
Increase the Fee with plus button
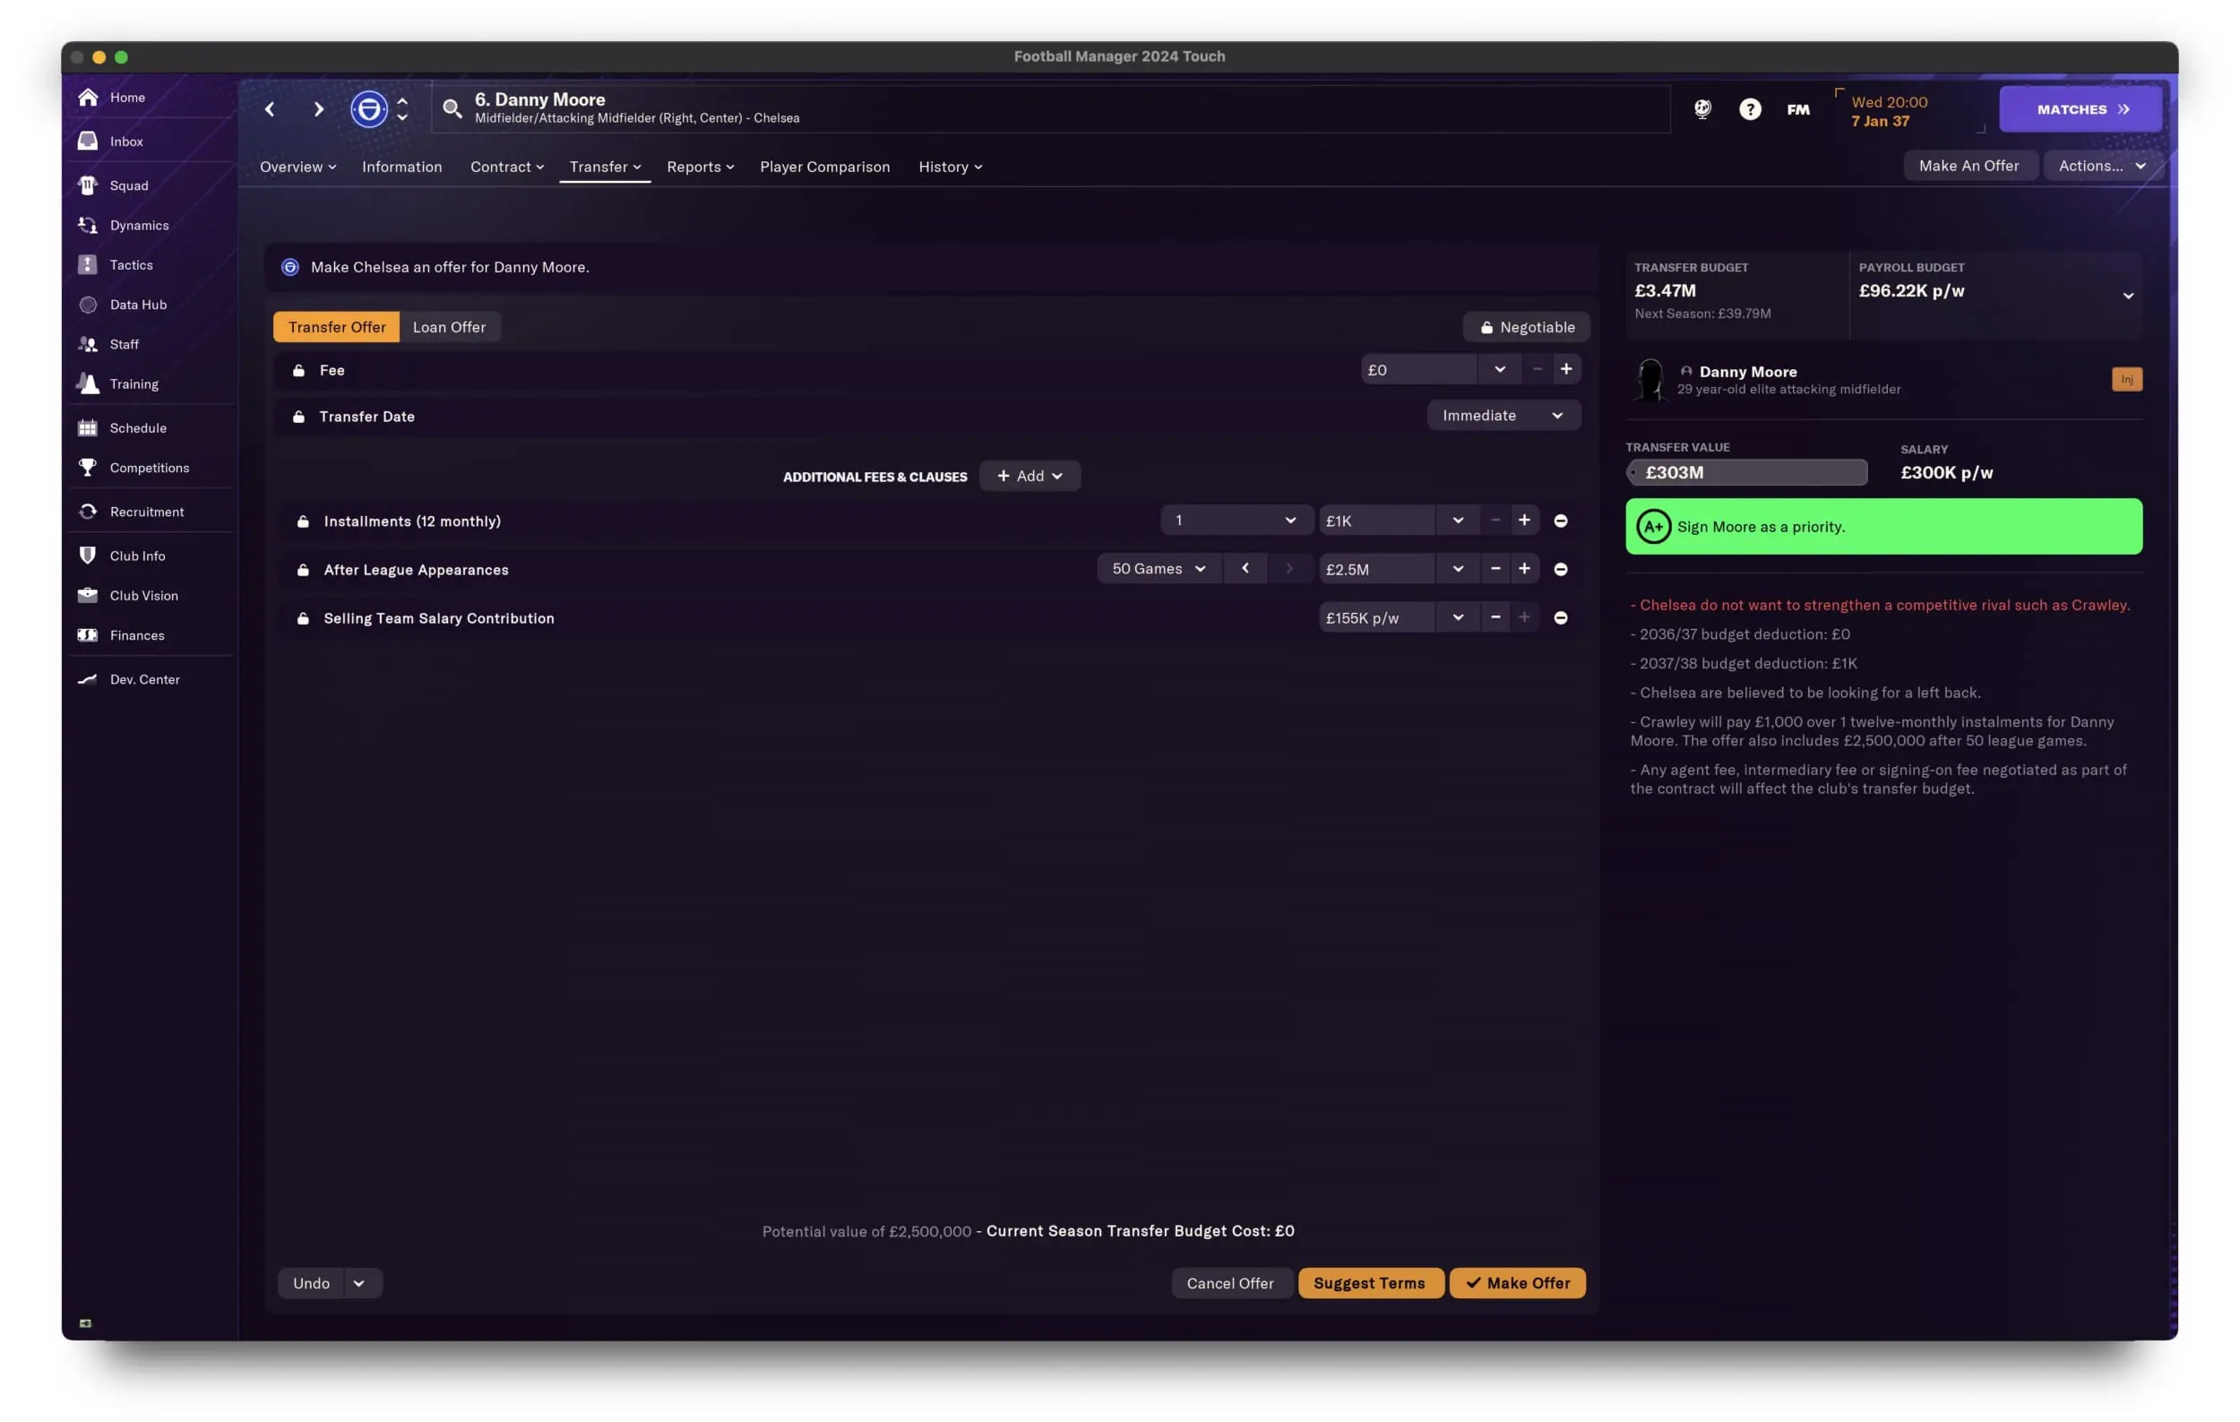coord(1566,369)
